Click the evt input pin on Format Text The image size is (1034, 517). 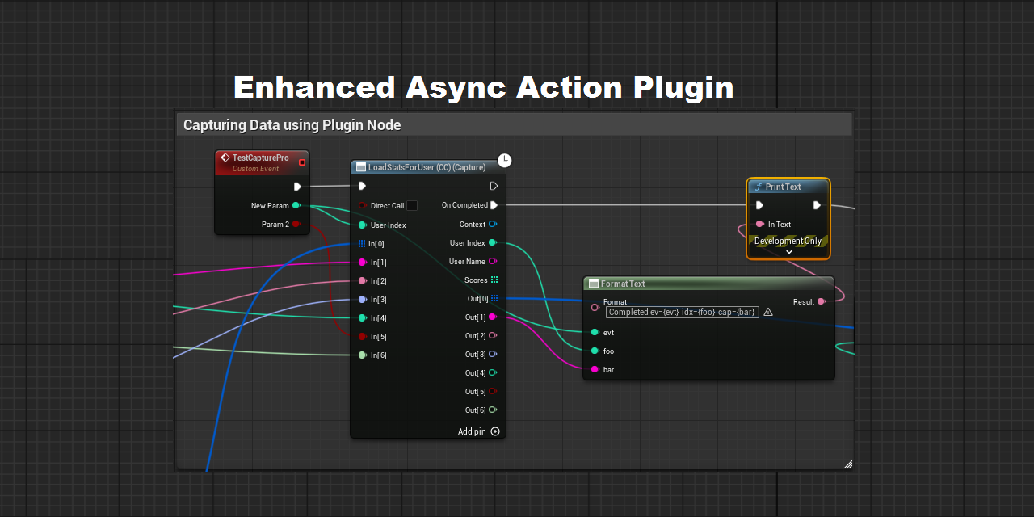pos(595,332)
